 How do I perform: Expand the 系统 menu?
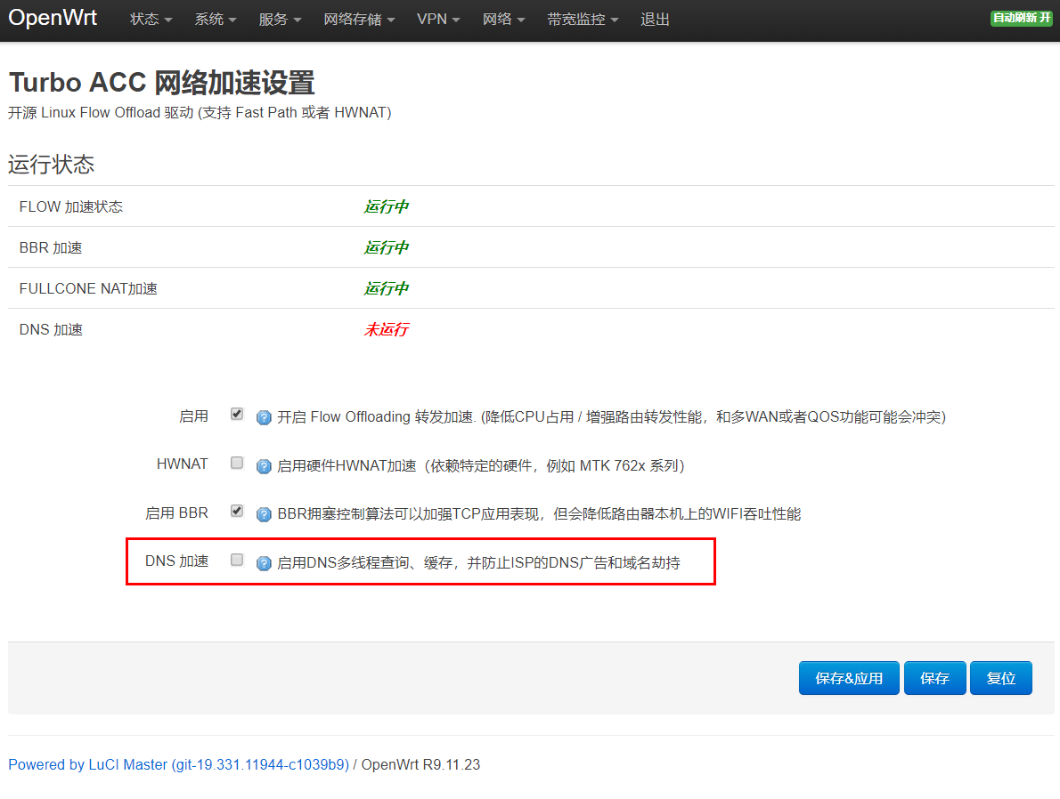(215, 20)
